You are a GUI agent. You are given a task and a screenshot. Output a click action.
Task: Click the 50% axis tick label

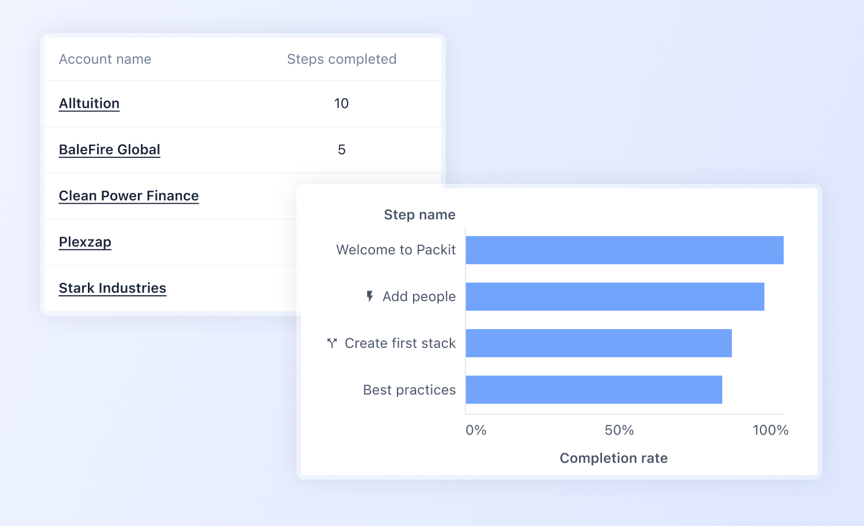[x=619, y=430]
